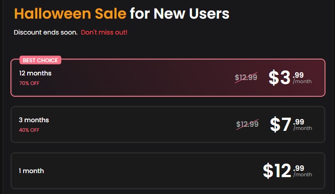Click the crossed-out $12.99 in 12 months plan
Image resolution: width=335 pixels, height=194 pixels.
(x=246, y=77)
